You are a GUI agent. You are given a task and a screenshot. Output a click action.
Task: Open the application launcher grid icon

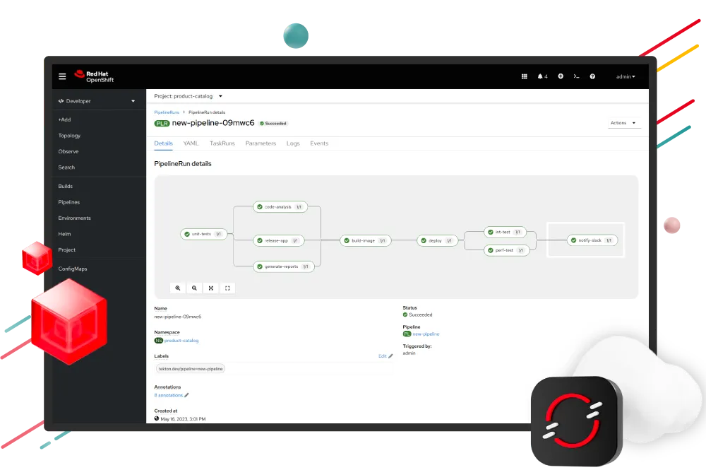[524, 76]
